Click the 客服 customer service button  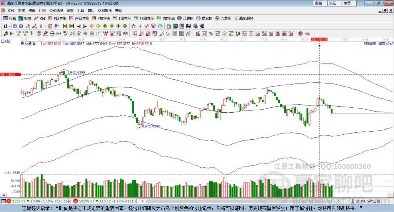click(x=320, y=3)
